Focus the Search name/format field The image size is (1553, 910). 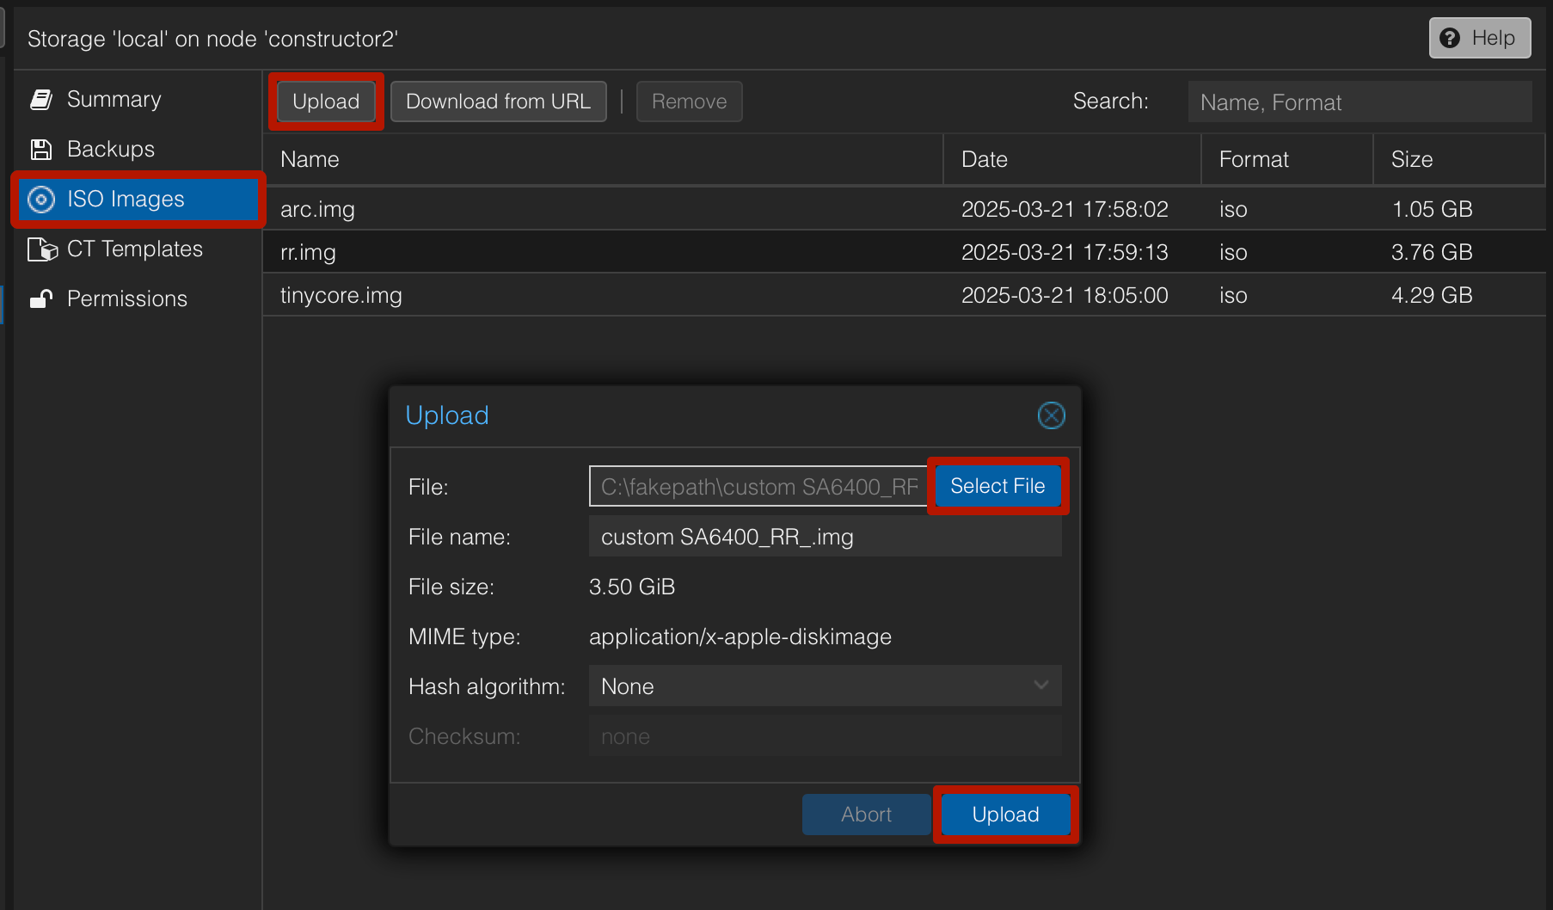click(1359, 102)
